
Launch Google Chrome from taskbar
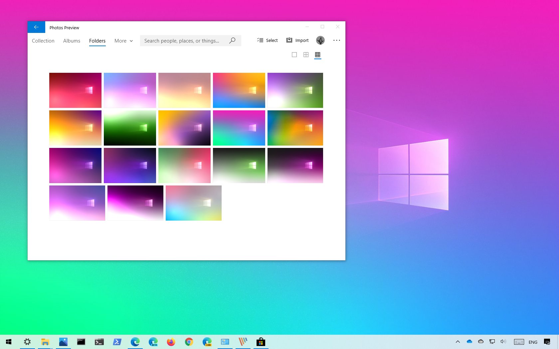(x=189, y=342)
